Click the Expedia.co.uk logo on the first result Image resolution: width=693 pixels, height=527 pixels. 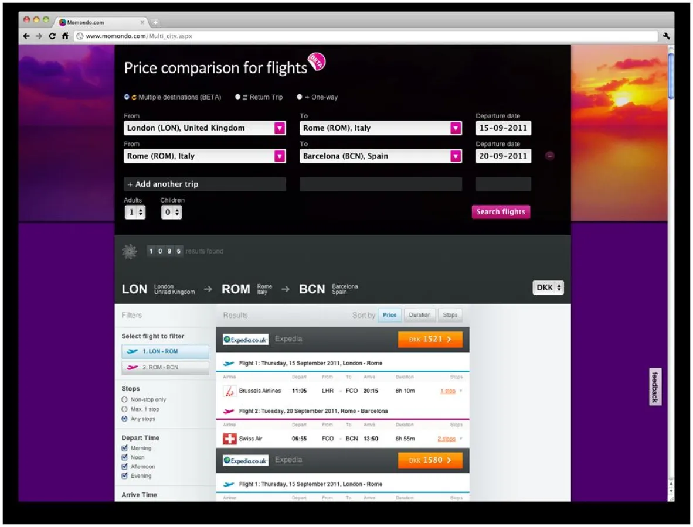pyautogui.click(x=246, y=338)
